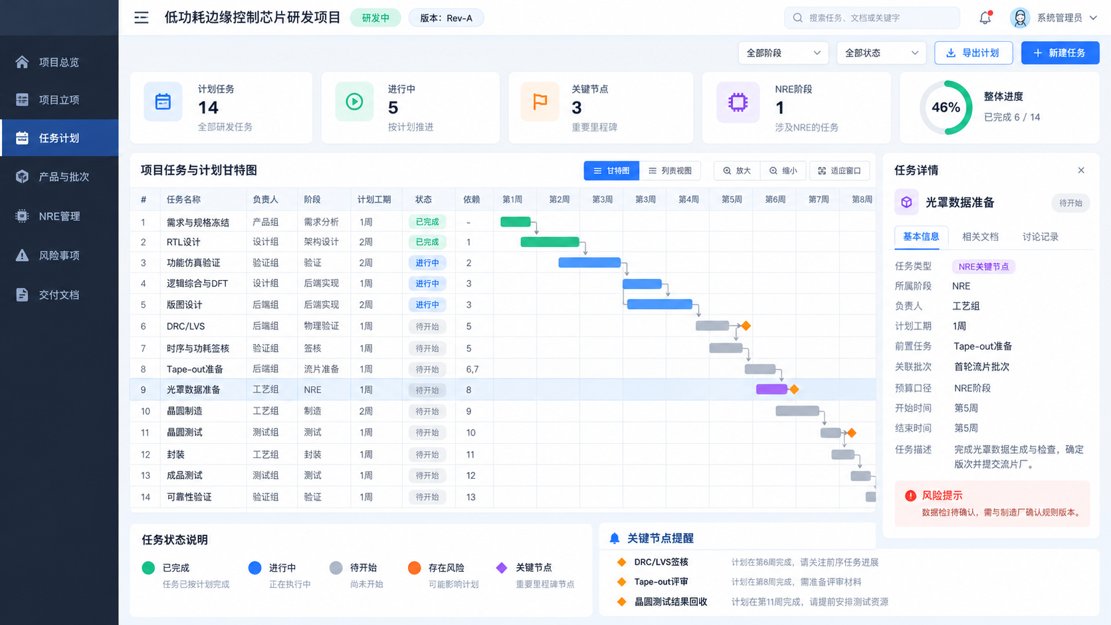Open 项目总览 in the sidebar
This screenshot has height=625, width=1111.
(x=59, y=62)
